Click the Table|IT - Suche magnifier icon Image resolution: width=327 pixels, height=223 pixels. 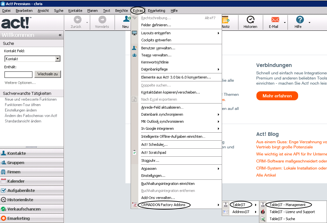(263, 219)
